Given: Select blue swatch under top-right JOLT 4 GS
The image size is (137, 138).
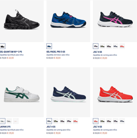Looking at the screenshot, I should (x=115, y=46).
